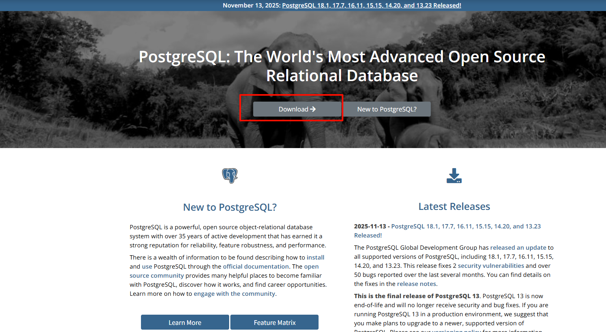Click engage with the community link
Viewport: 606px width, 332px height.
pos(234,294)
